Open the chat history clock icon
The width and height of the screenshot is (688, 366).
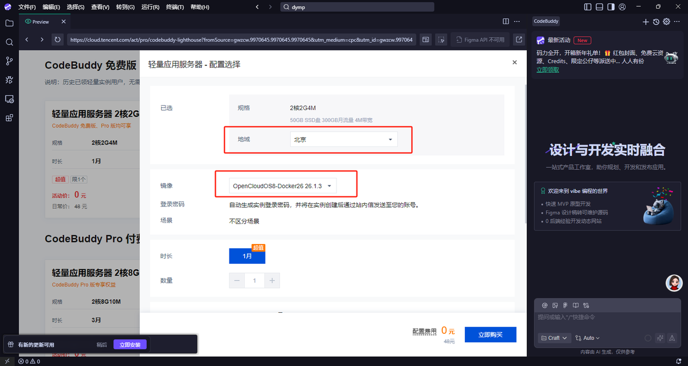tap(656, 21)
